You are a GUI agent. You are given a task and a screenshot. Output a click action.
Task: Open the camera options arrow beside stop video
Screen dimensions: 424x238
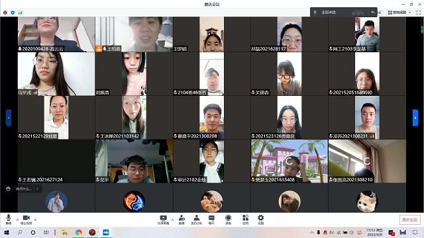(x=35, y=220)
